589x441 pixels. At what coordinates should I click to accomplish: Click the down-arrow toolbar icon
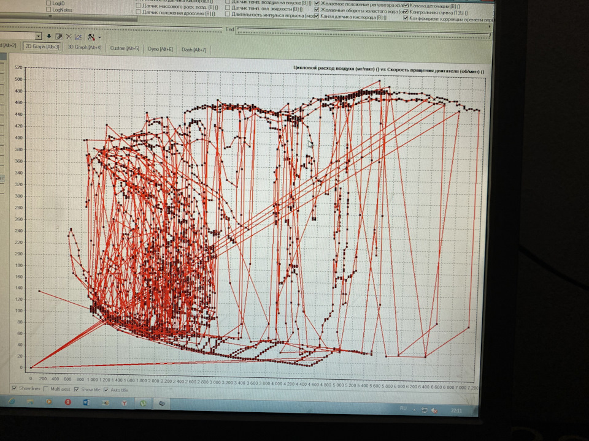coord(49,36)
